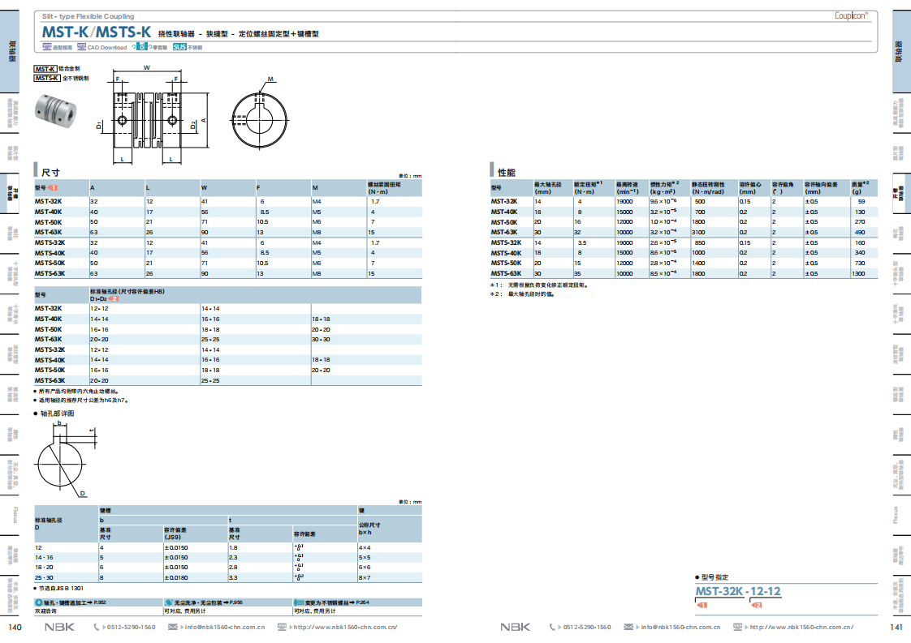
Task: Click the selection guide icon under the title
Action: click(46, 47)
